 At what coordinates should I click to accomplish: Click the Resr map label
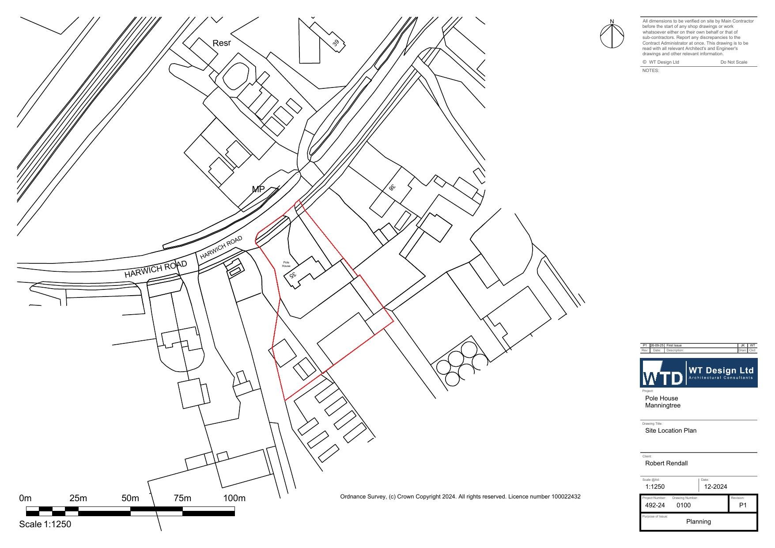pos(221,43)
